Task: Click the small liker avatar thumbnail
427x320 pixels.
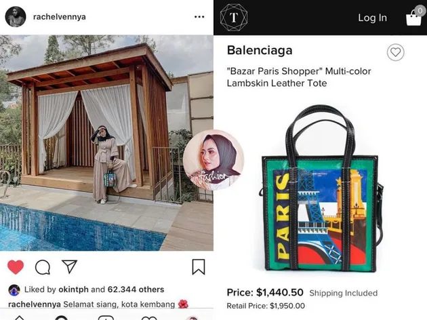Action: (x=14, y=290)
